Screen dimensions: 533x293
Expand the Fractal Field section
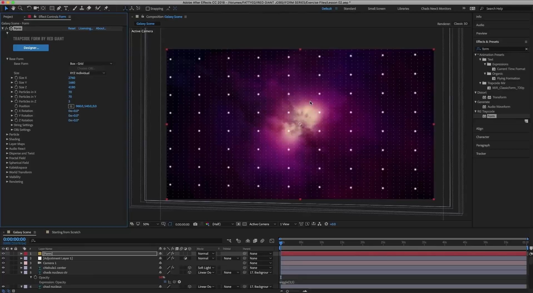point(7,158)
